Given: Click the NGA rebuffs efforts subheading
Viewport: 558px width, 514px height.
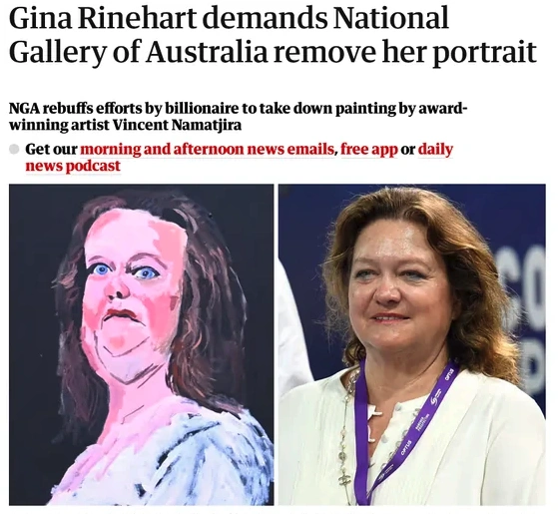Looking at the screenshot, I should pyautogui.click(x=237, y=117).
